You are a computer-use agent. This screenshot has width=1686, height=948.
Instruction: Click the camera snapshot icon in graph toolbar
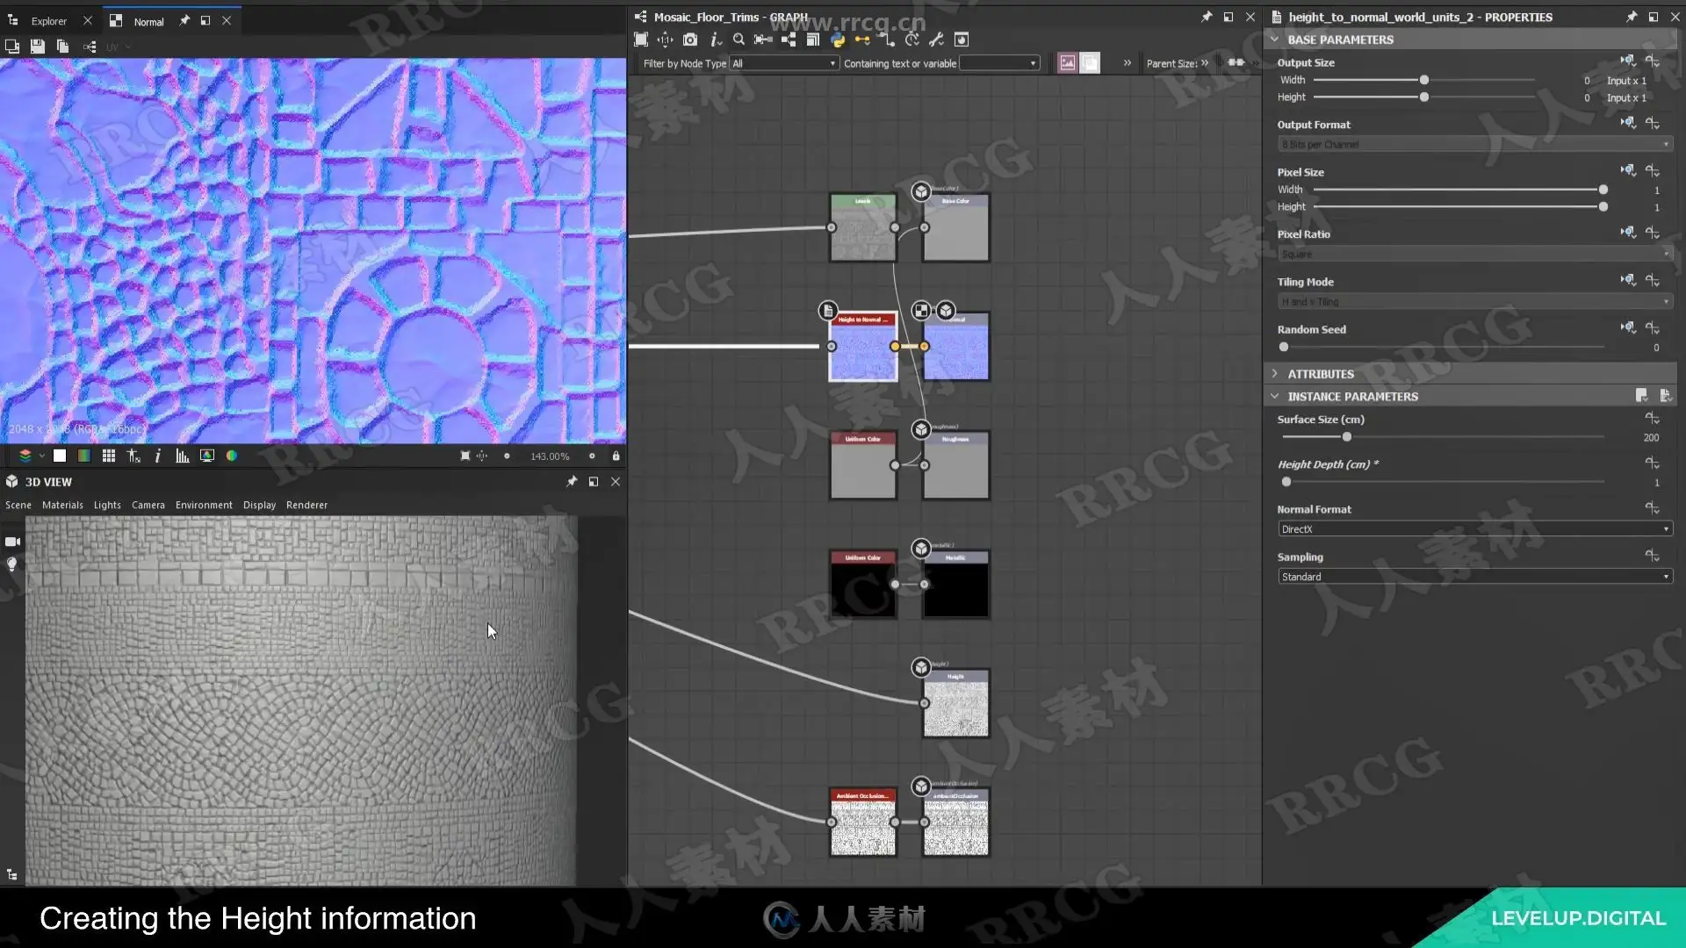tap(690, 39)
